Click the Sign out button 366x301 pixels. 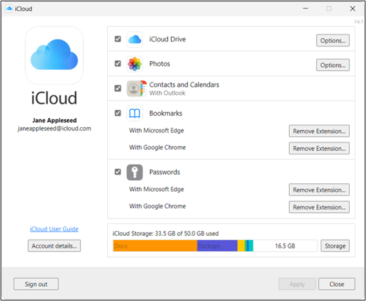[36, 284]
